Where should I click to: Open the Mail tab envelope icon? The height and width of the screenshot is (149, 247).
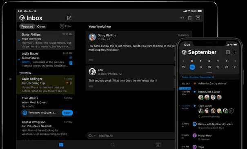click(x=61, y=145)
